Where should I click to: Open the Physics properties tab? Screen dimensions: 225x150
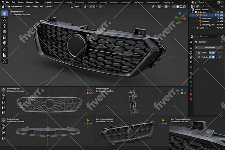pyautogui.click(x=191, y=86)
